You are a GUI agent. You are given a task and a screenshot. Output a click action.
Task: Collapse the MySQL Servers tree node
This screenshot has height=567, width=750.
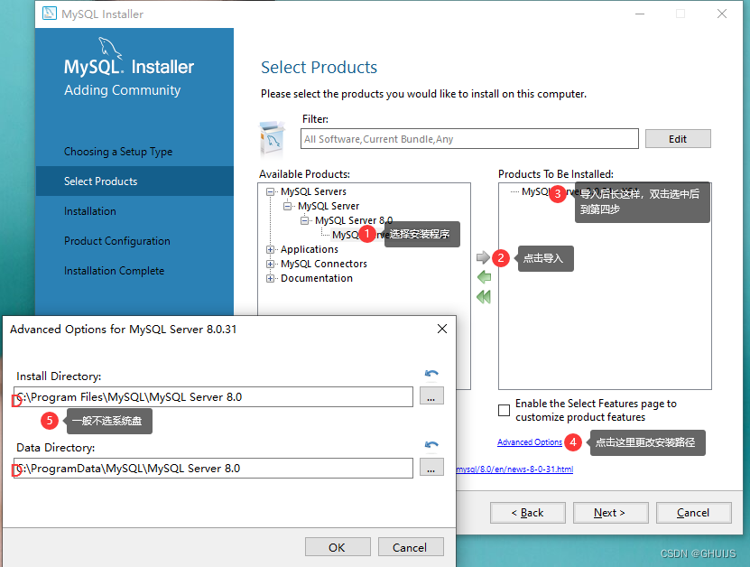point(270,192)
